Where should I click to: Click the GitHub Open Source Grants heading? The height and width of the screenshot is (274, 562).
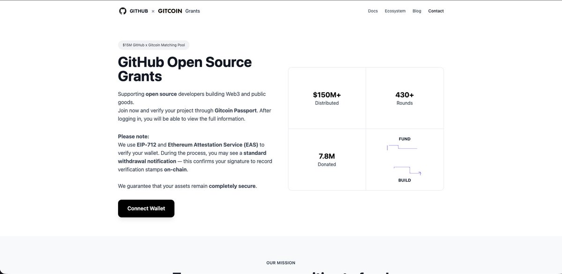pos(185,69)
